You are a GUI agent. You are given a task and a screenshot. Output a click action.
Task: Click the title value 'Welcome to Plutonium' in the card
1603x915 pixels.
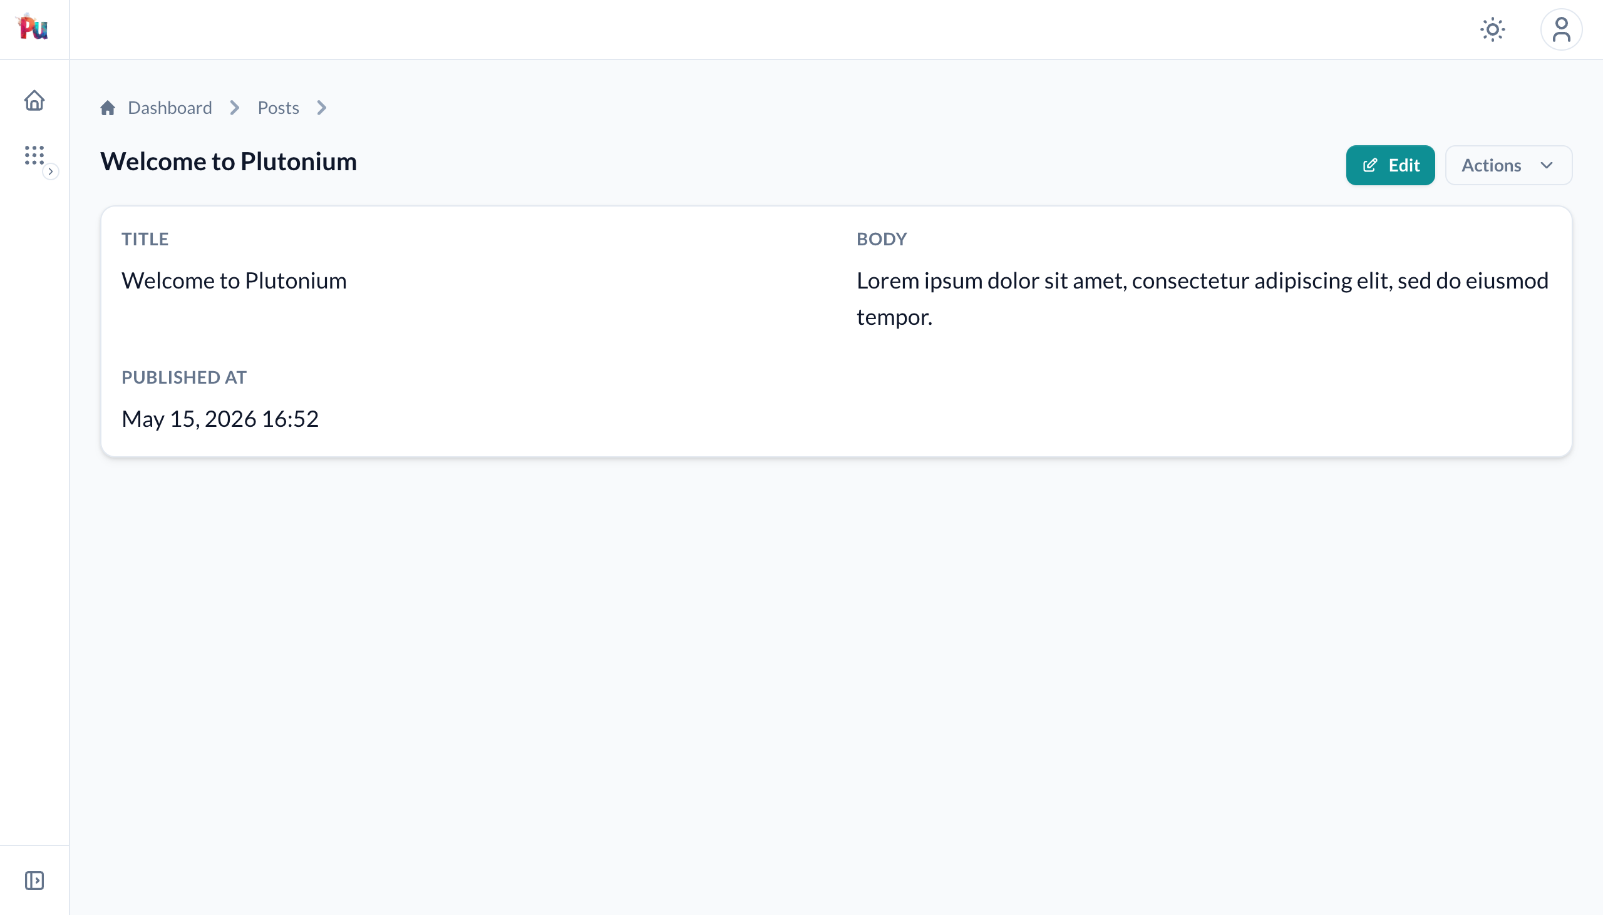click(x=234, y=280)
